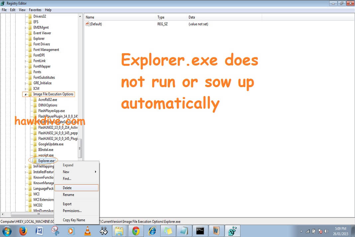The width and height of the screenshot is (355, 237).
Task: Open Sticky Notes taskbar icon
Action: click(x=168, y=231)
